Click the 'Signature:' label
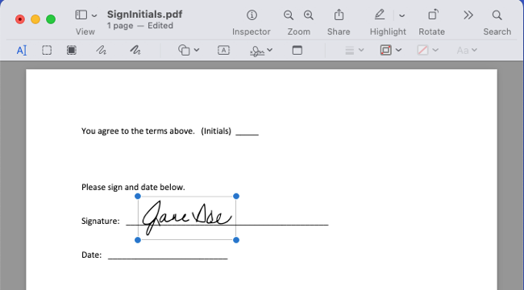The image size is (524, 290). click(101, 222)
